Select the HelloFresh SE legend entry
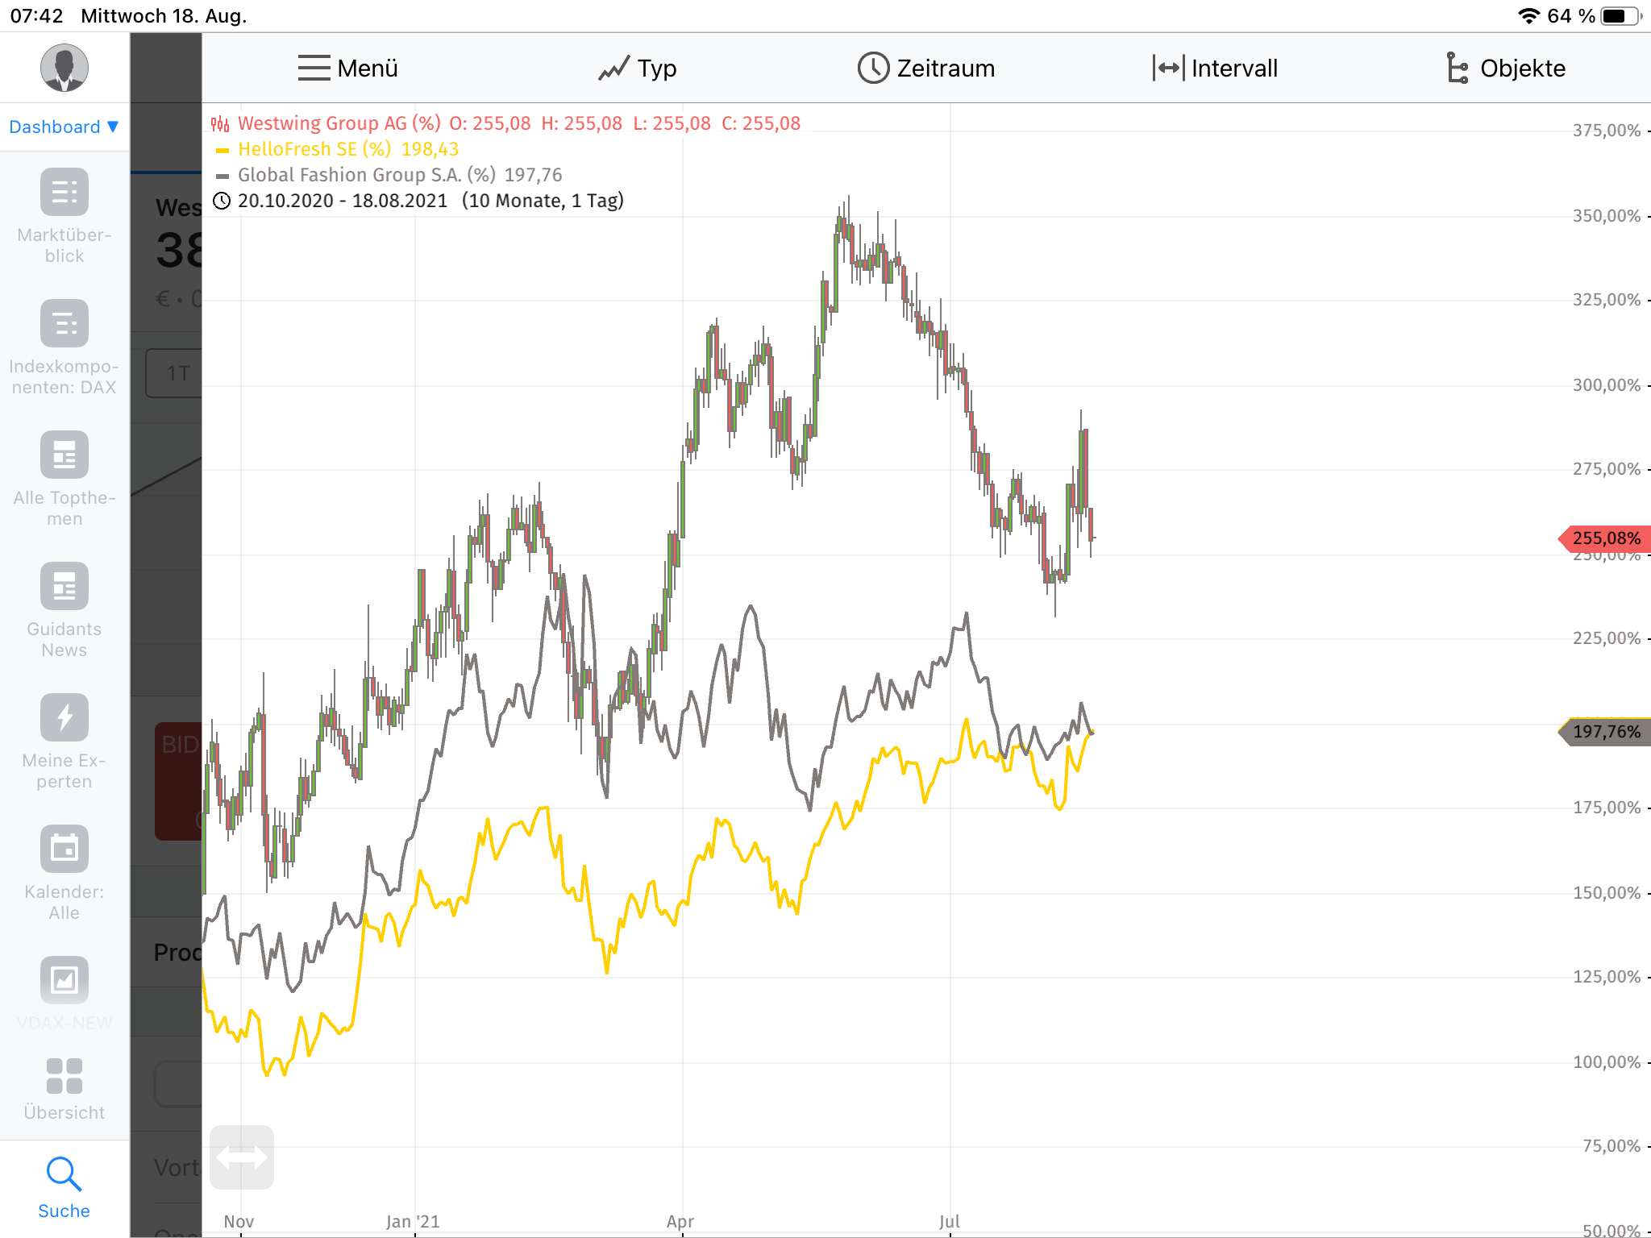1651x1238 pixels. (x=314, y=149)
